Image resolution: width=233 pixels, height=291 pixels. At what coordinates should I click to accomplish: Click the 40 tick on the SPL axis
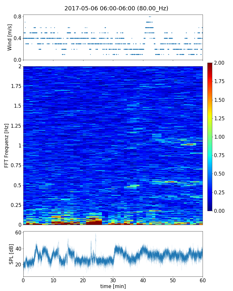click(x=17, y=249)
